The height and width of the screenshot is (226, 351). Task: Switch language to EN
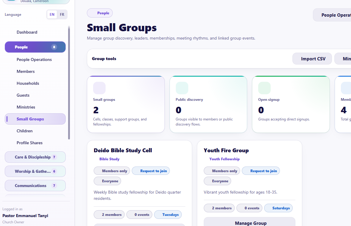[x=52, y=15]
